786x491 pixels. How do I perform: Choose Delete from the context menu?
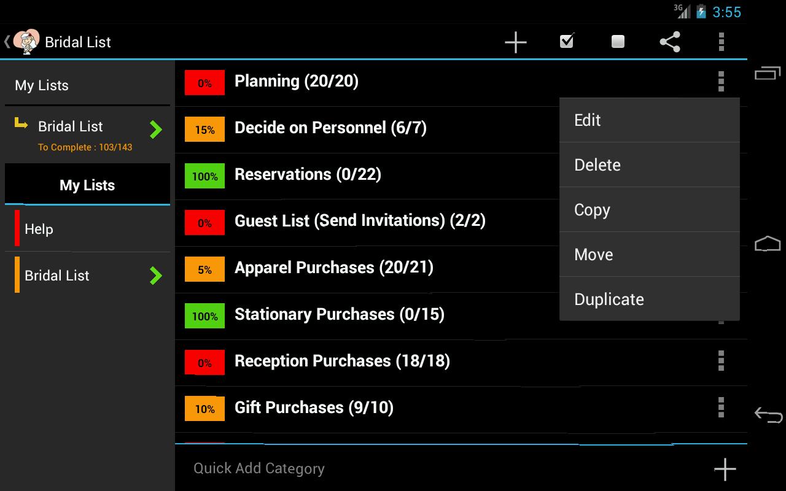click(649, 164)
